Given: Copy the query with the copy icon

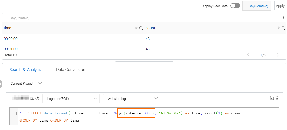Looking at the screenshot, I should coord(272,98).
